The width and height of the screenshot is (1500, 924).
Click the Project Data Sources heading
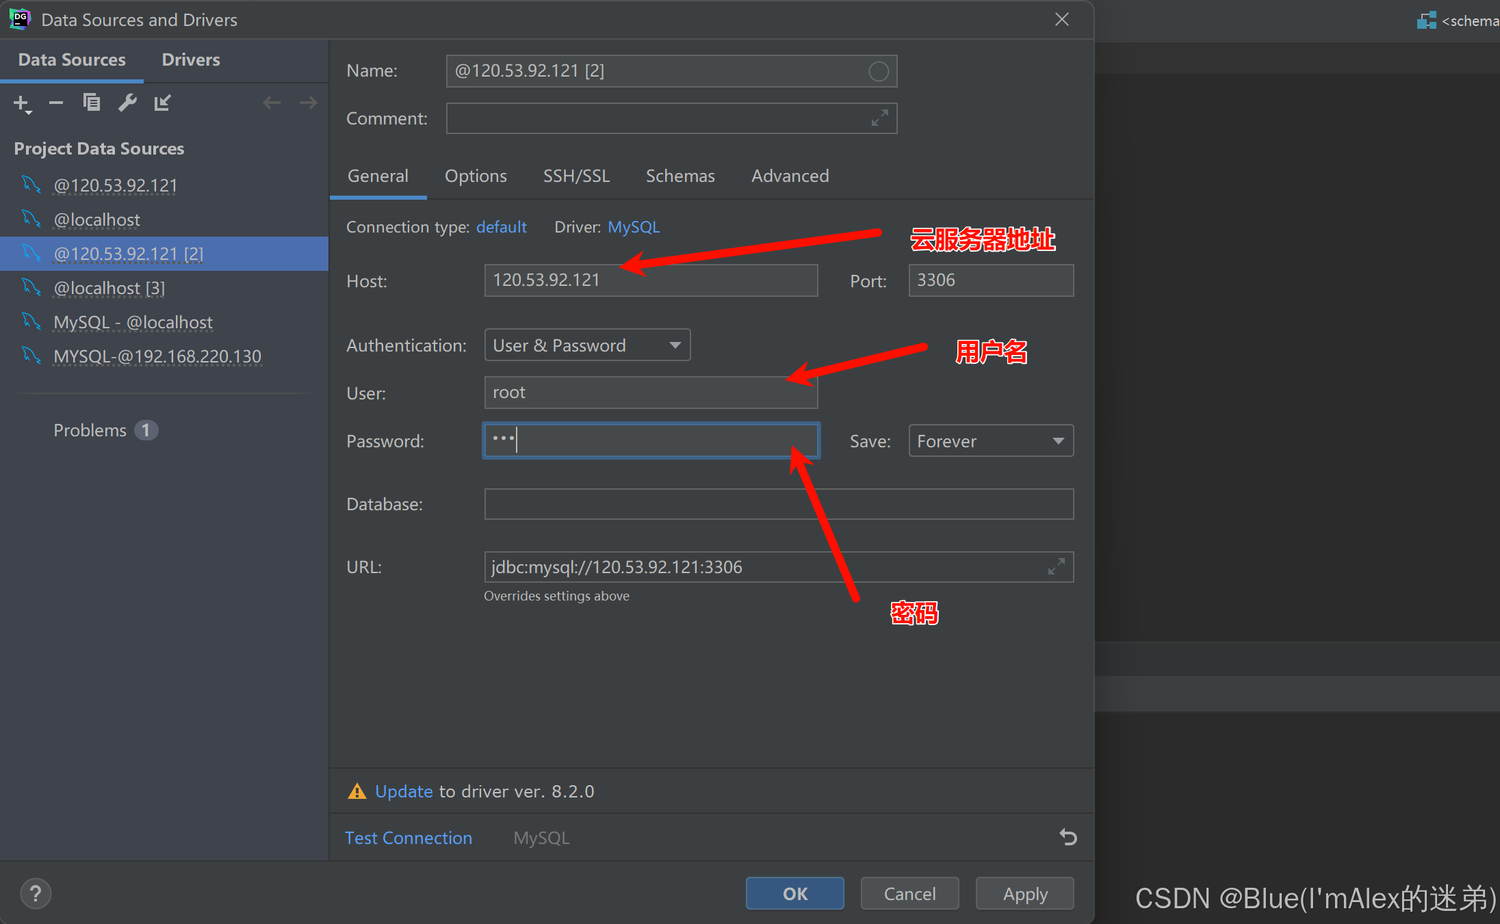tap(99, 148)
